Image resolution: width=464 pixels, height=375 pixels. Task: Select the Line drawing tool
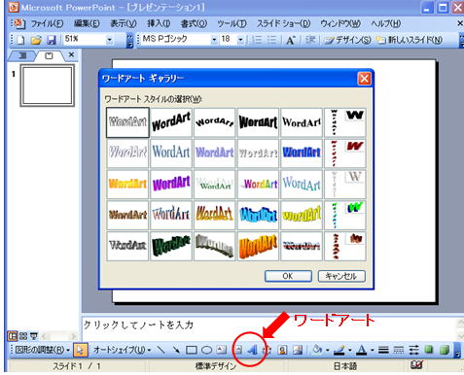point(161,350)
